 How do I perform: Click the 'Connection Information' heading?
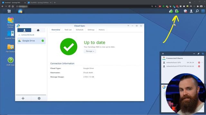[x=62, y=64]
